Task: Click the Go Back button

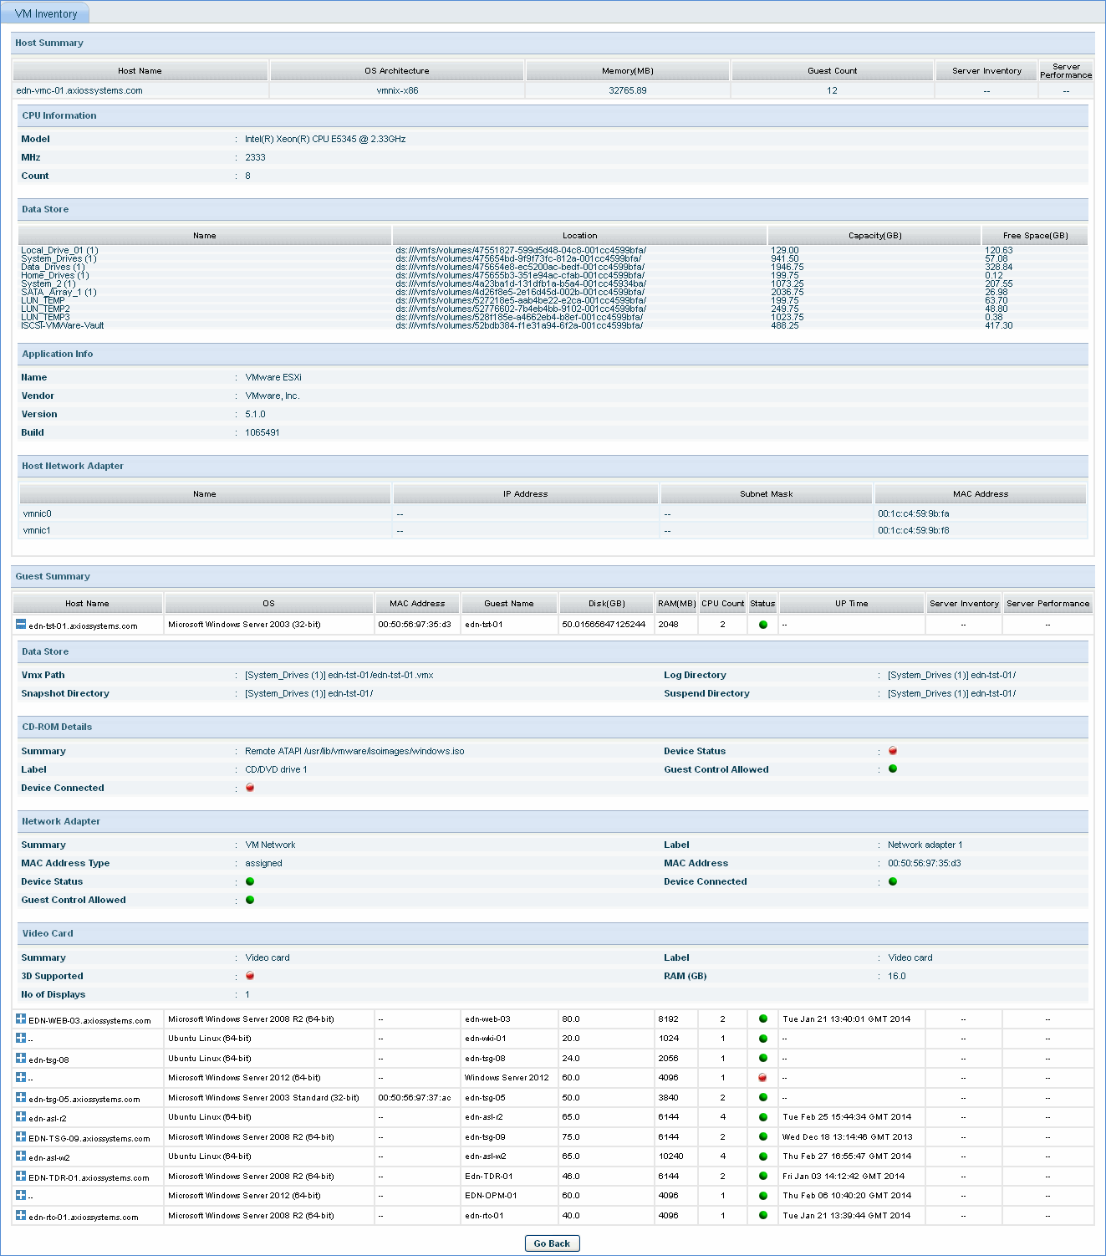Action: coord(552,1243)
